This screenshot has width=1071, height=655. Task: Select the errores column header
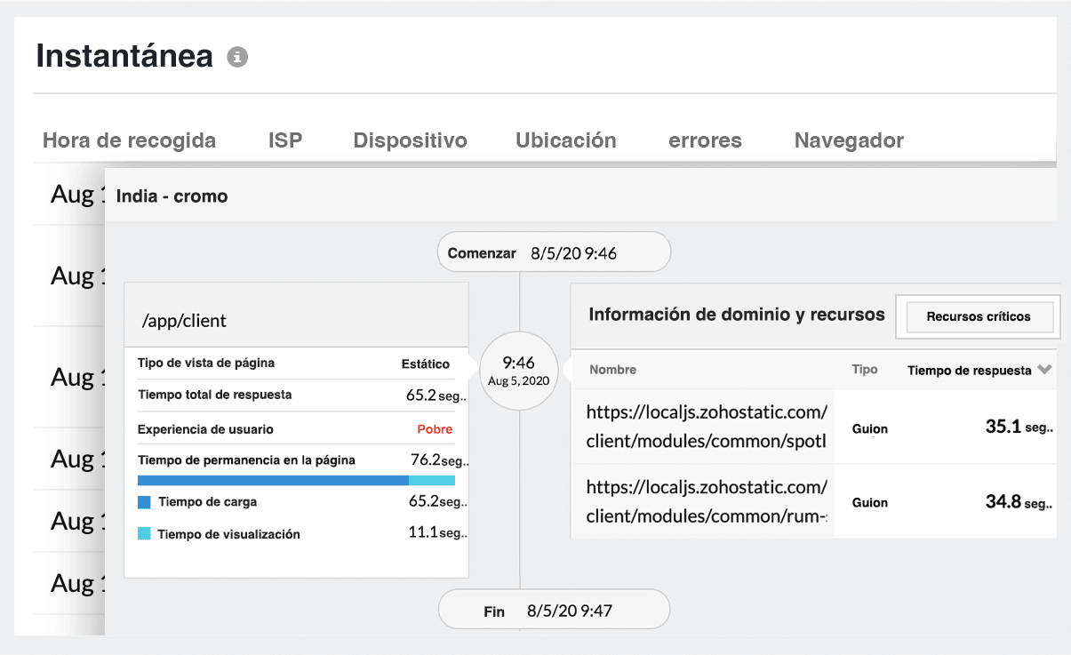click(705, 140)
